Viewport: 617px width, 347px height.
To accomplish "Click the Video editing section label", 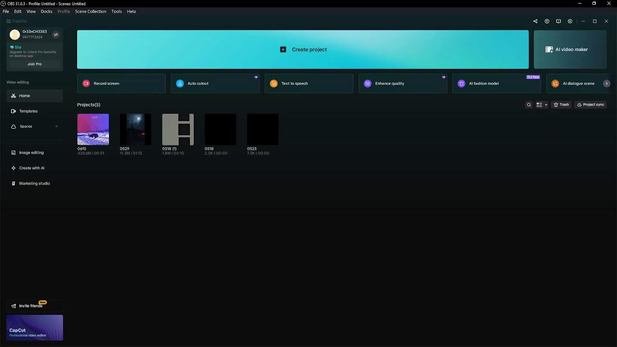I will tap(18, 82).
